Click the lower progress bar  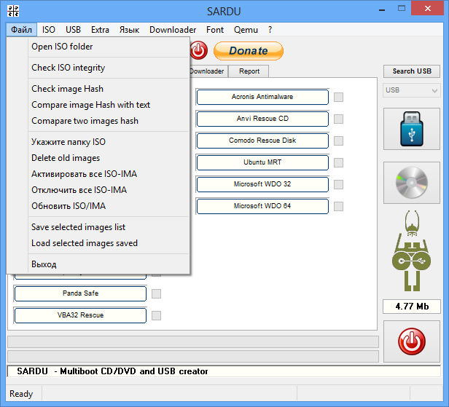click(x=193, y=356)
